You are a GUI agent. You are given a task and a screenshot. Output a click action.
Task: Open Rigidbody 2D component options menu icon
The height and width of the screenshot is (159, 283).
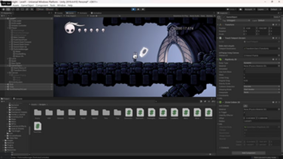(x=279, y=60)
